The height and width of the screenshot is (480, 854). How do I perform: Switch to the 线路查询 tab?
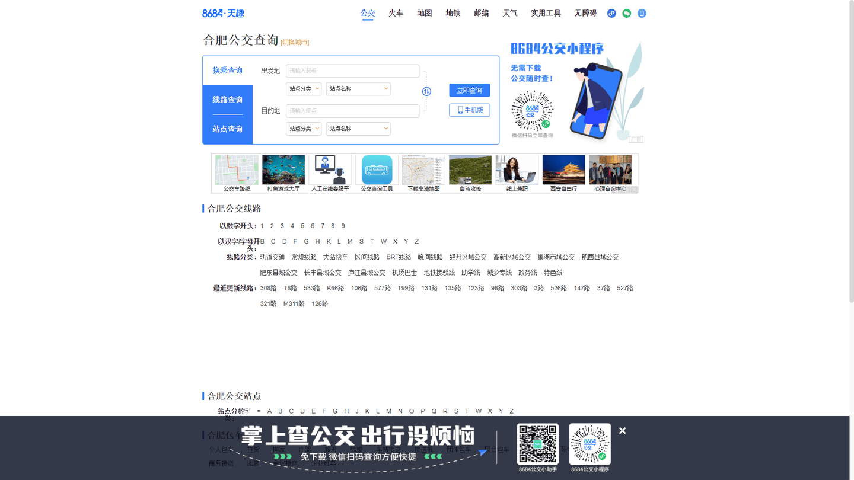(228, 100)
